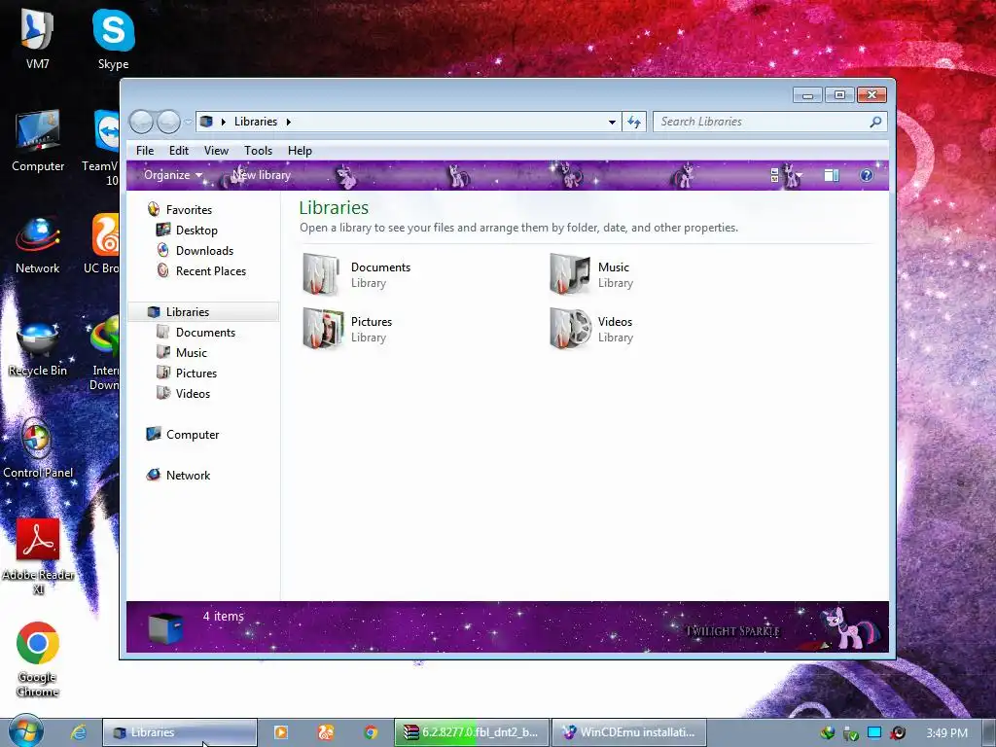Minimize the Libraries window
This screenshot has width=996, height=747.
click(807, 95)
